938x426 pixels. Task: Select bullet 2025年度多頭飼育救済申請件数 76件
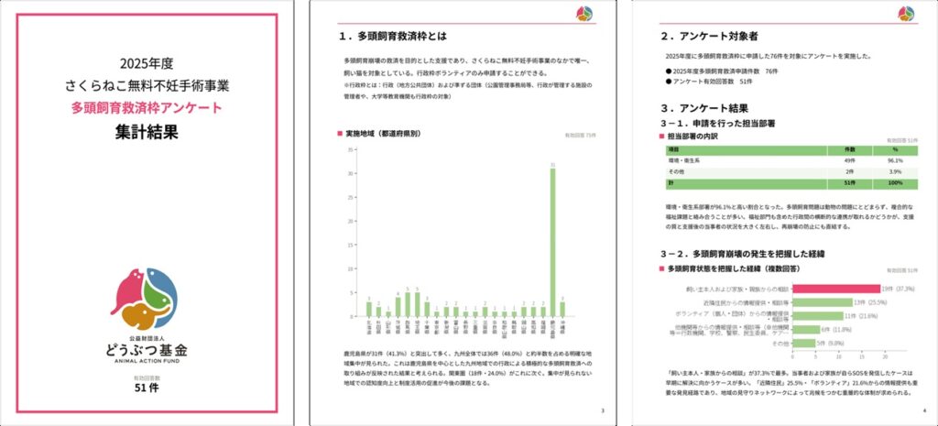coord(722,71)
